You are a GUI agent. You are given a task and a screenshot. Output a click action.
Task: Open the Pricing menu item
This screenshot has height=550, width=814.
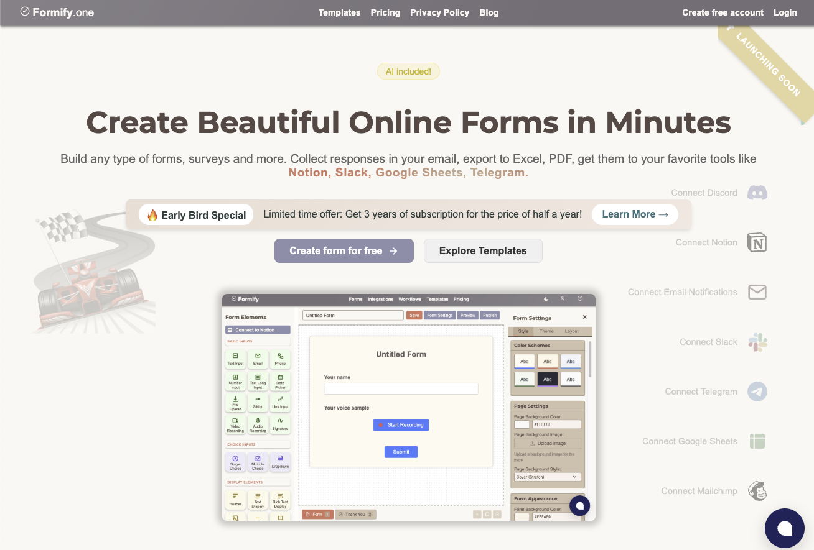click(x=385, y=12)
